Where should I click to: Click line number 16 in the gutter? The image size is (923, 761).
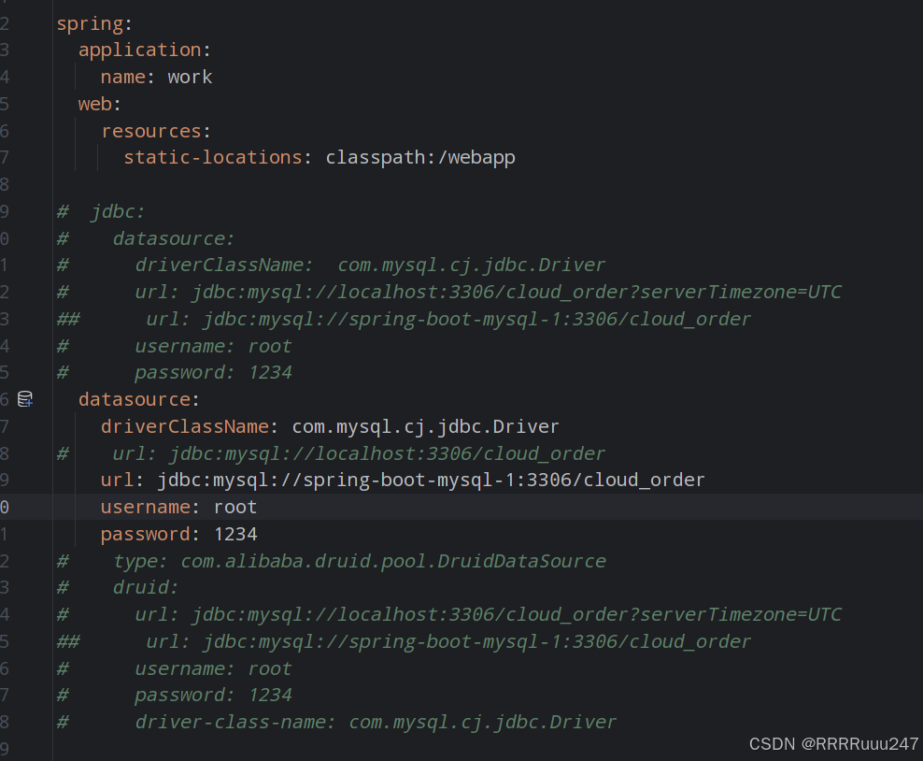[5, 398]
